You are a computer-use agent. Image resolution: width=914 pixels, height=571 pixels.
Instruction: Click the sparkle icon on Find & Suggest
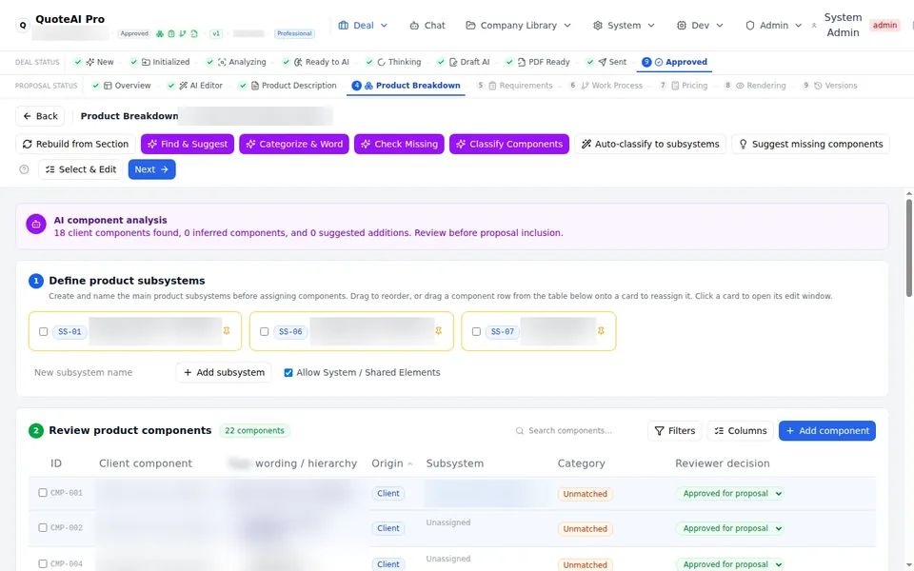[152, 144]
